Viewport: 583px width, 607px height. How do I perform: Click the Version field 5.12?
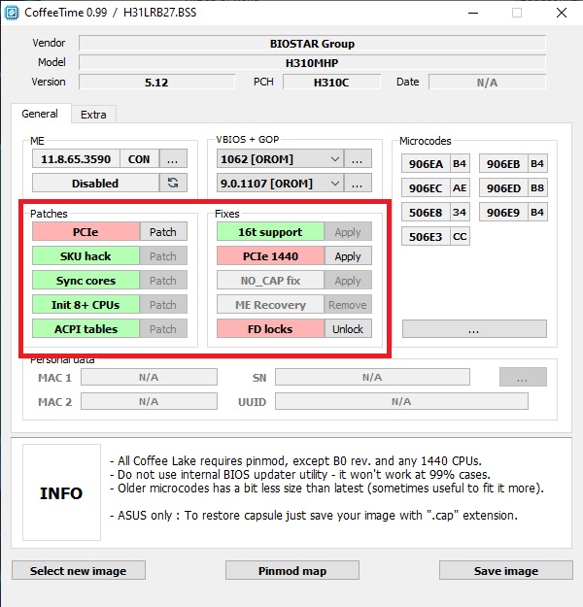[156, 83]
